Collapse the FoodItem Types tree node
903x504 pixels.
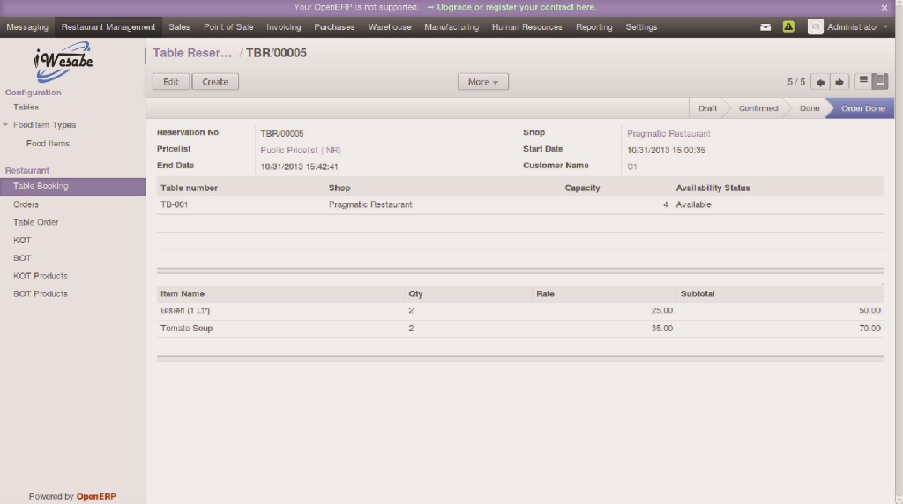click(x=5, y=125)
